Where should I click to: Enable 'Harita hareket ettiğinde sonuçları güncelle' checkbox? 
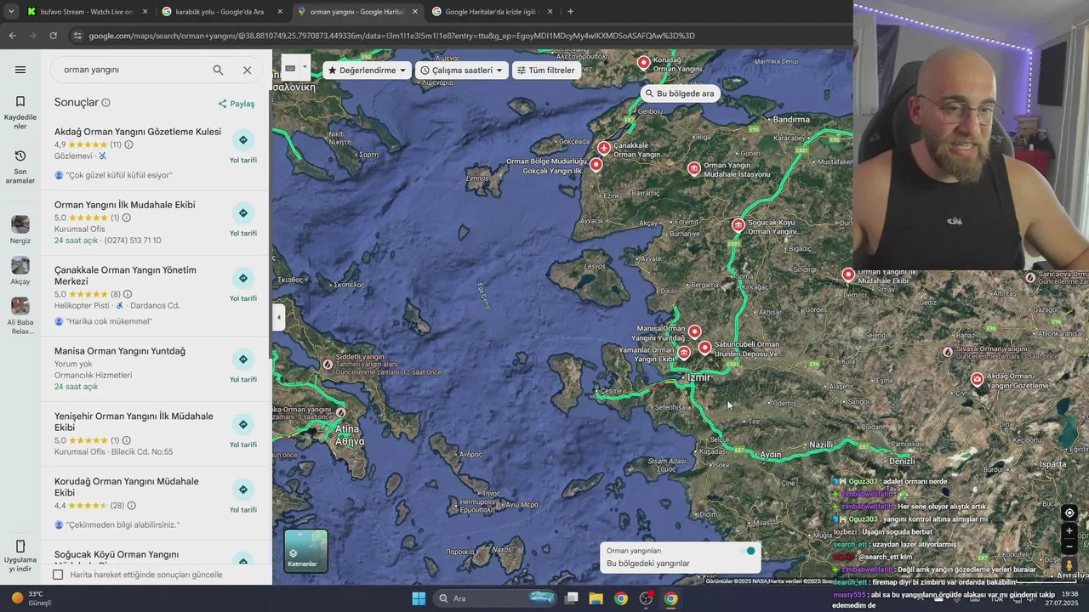click(x=58, y=575)
